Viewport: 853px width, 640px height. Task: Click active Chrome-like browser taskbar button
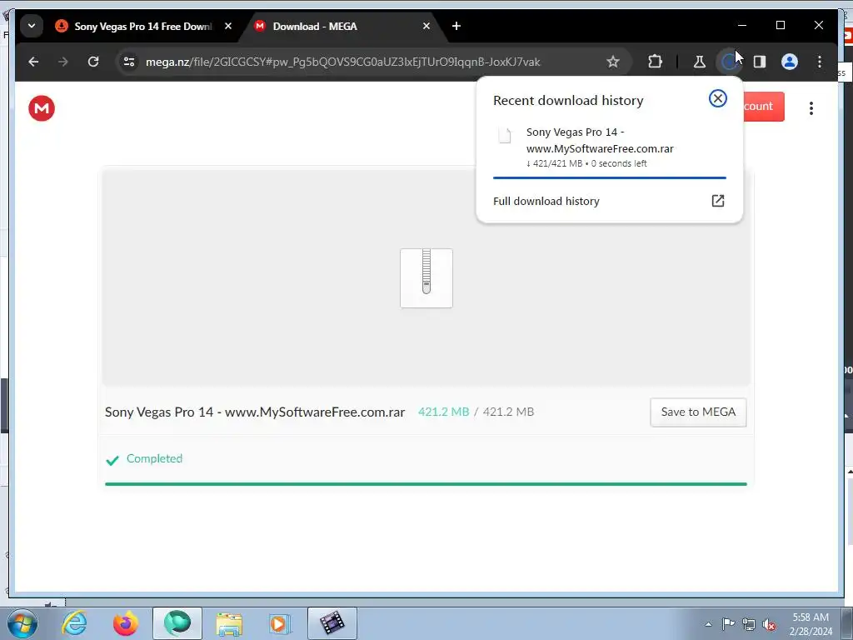(177, 623)
